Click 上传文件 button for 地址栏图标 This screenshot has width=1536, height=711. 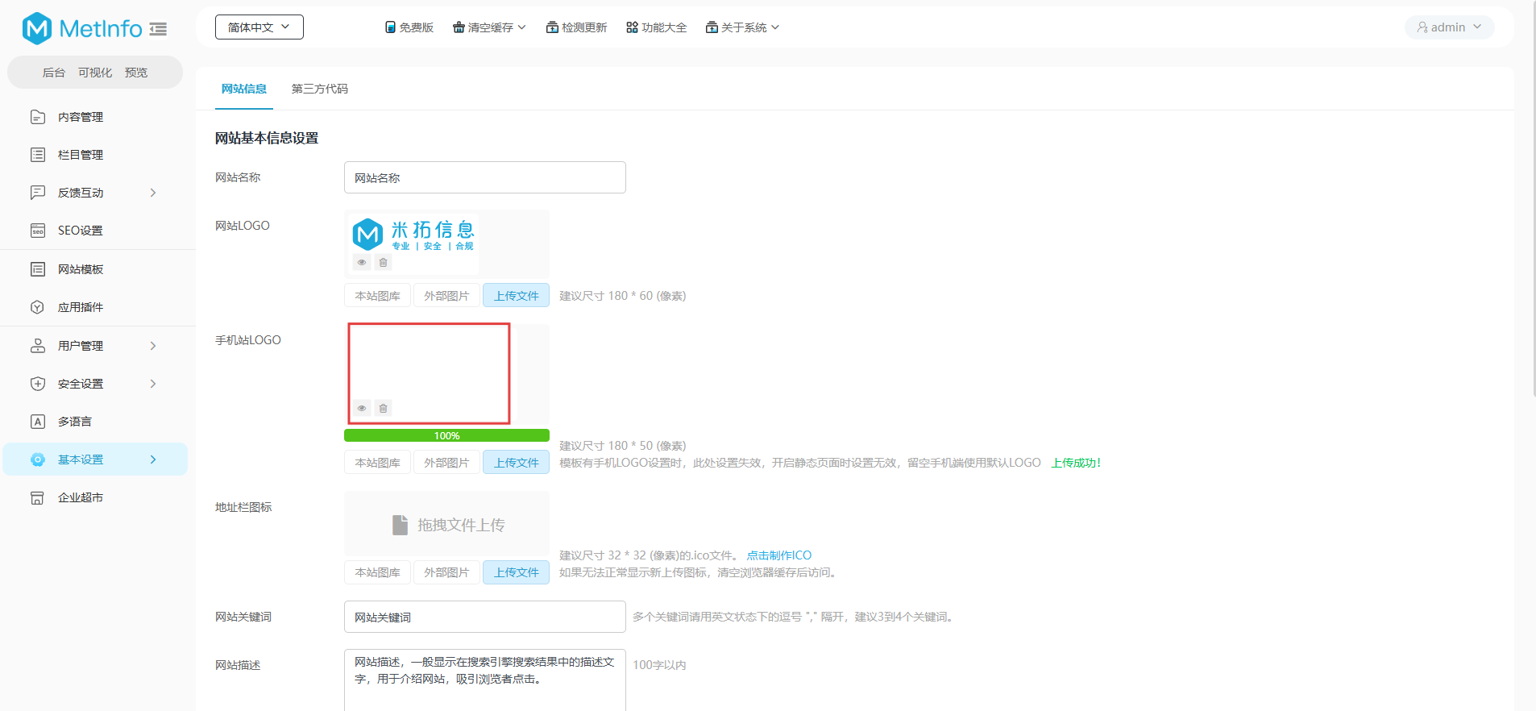pos(516,572)
